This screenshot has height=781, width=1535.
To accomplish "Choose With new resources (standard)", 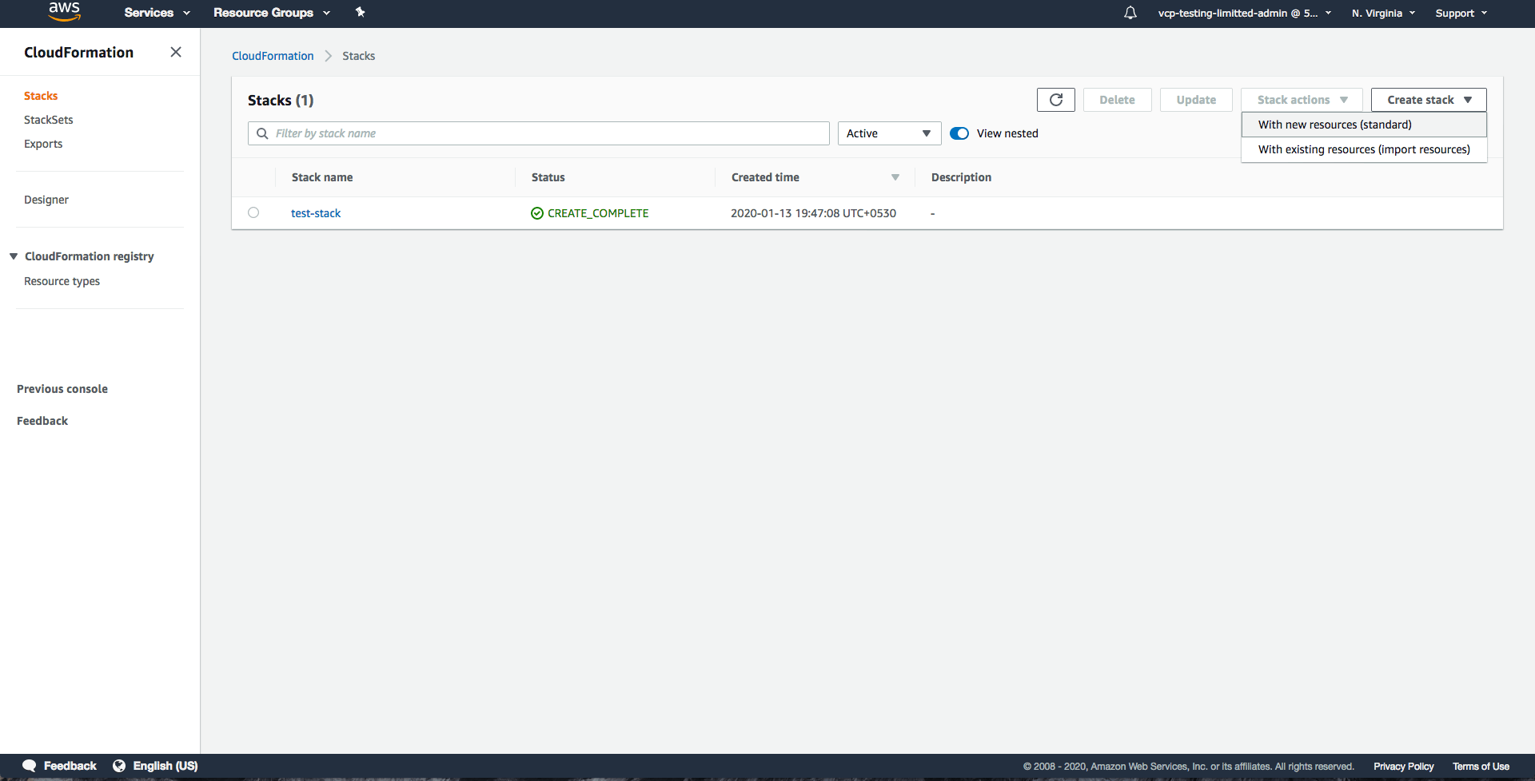I will [1334, 125].
